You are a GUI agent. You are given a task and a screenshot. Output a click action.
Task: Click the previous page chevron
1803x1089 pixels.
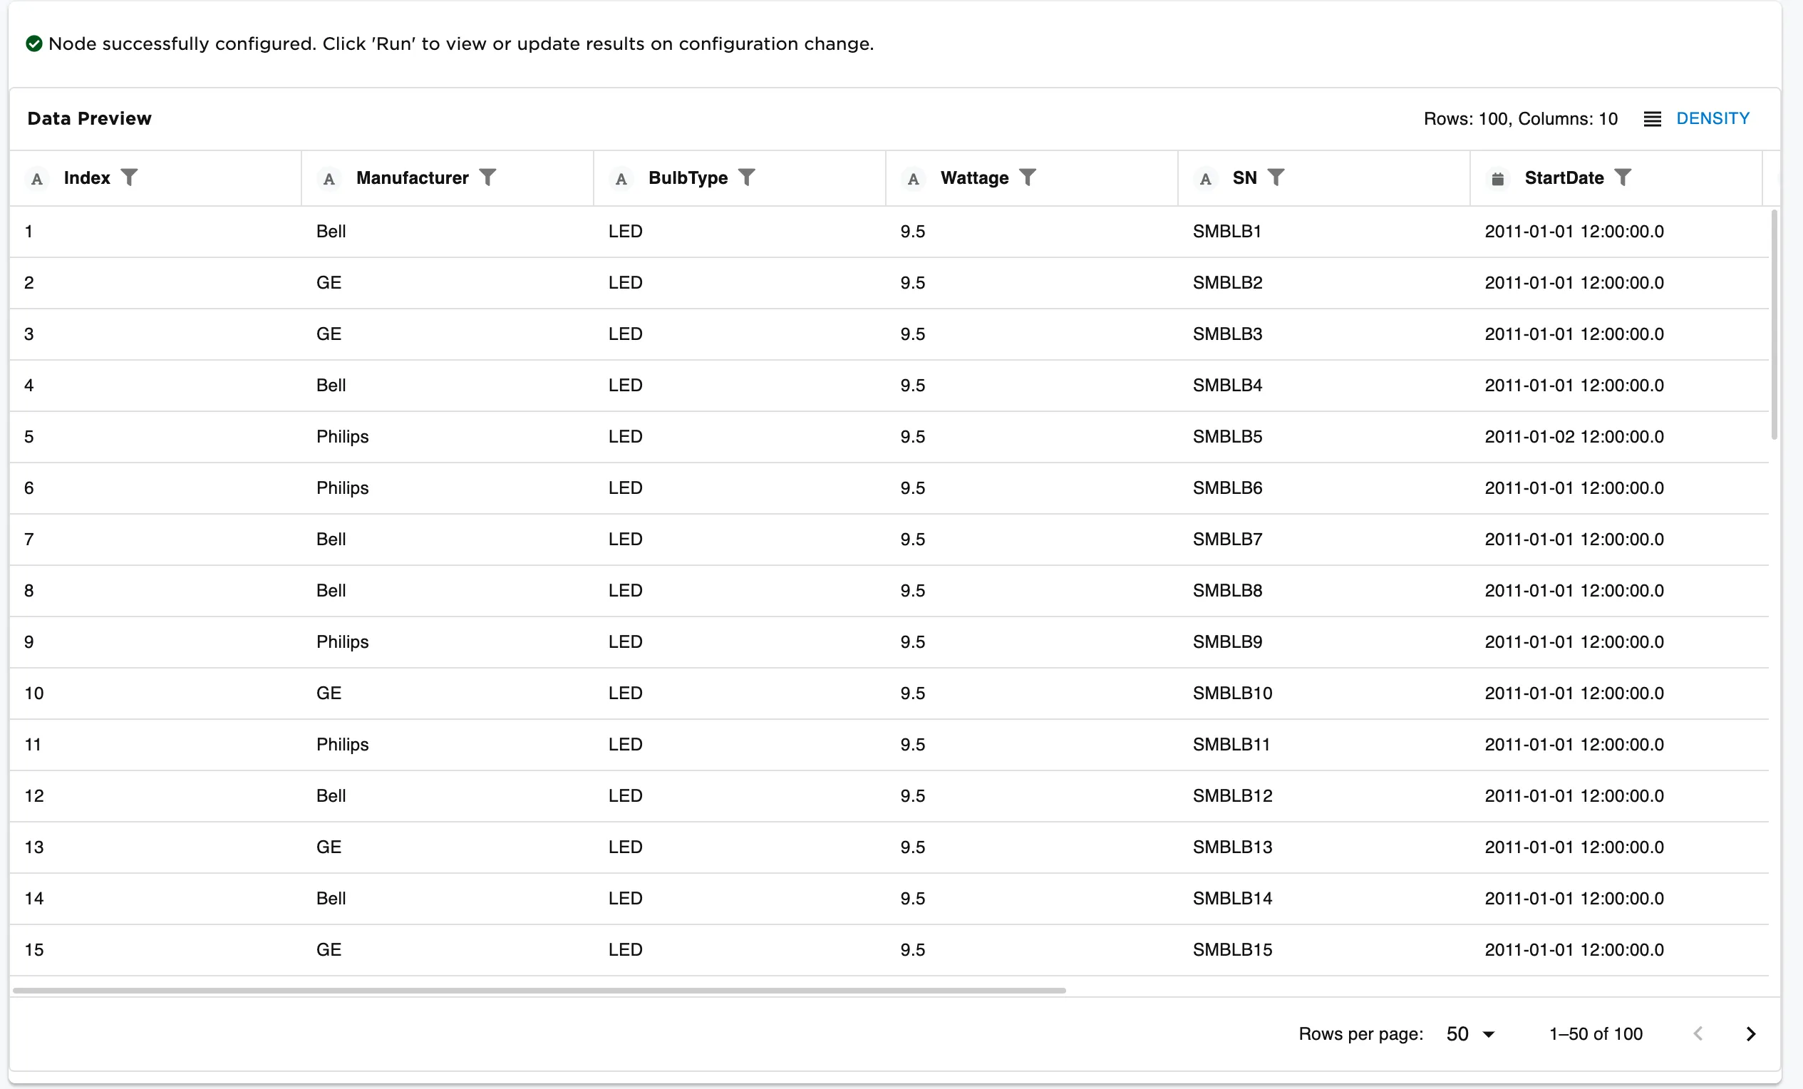click(1698, 1033)
